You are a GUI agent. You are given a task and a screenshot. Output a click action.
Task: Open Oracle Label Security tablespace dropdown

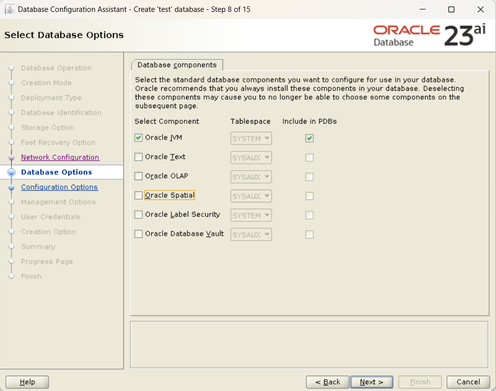coord(251,215)
